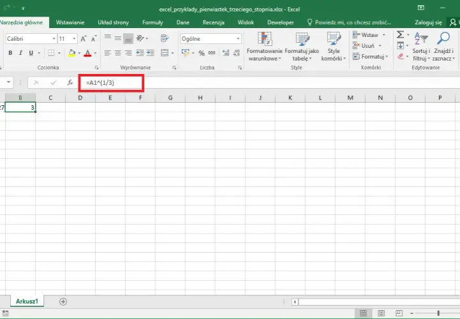This screenshot has width=460, height=319.
Task: Align text left
Action: (x=108, y=53)
